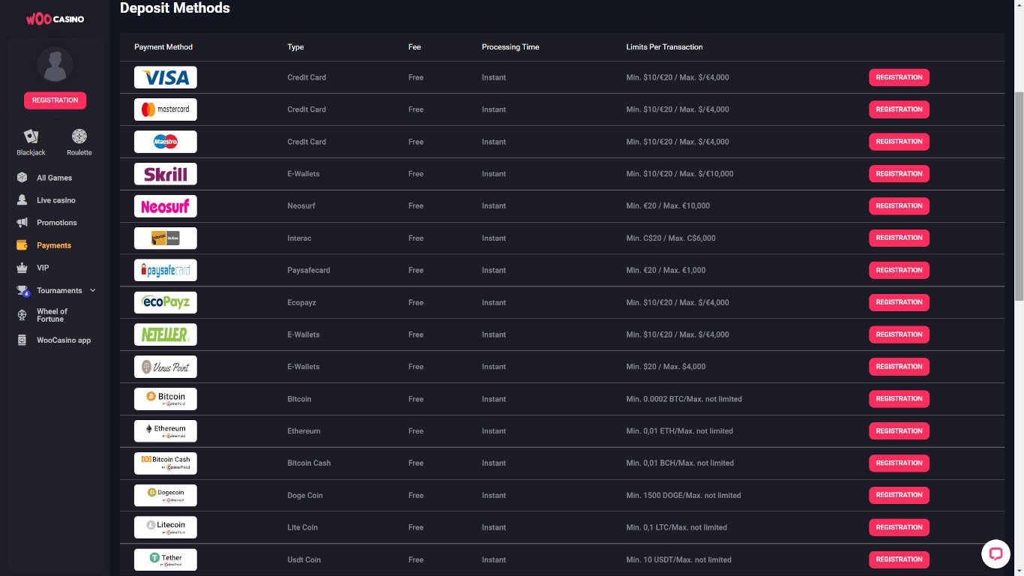This screenshot has width=1024, height=576.
Task: Open the VIP page
Action: coord(43,268)
